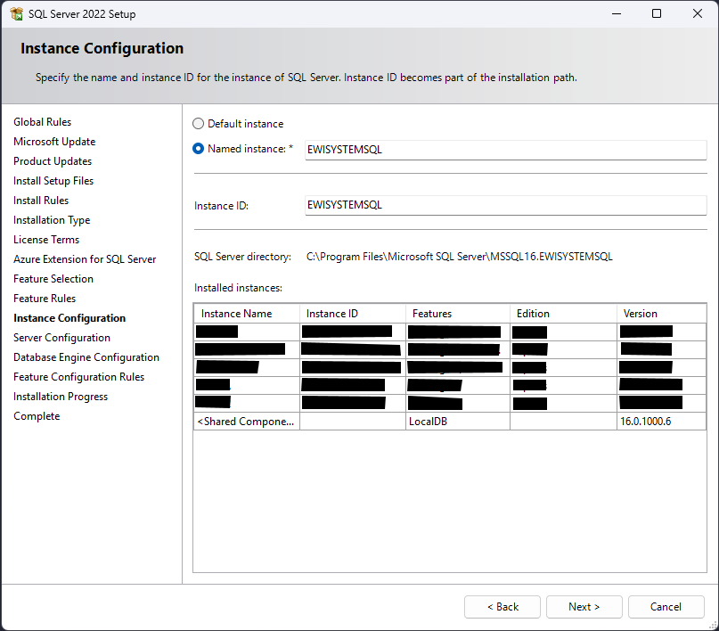
Task: Click the Version column header
Action: point(661,314)
